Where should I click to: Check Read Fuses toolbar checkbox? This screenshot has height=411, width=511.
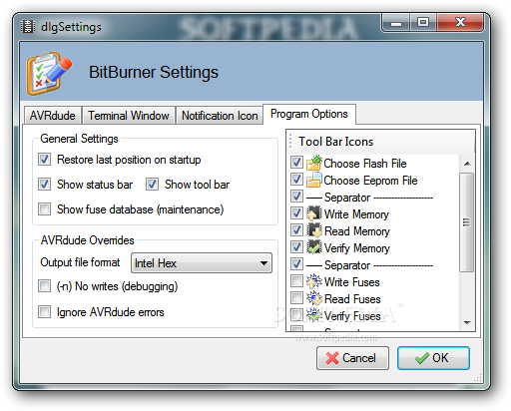click(296, 298)
